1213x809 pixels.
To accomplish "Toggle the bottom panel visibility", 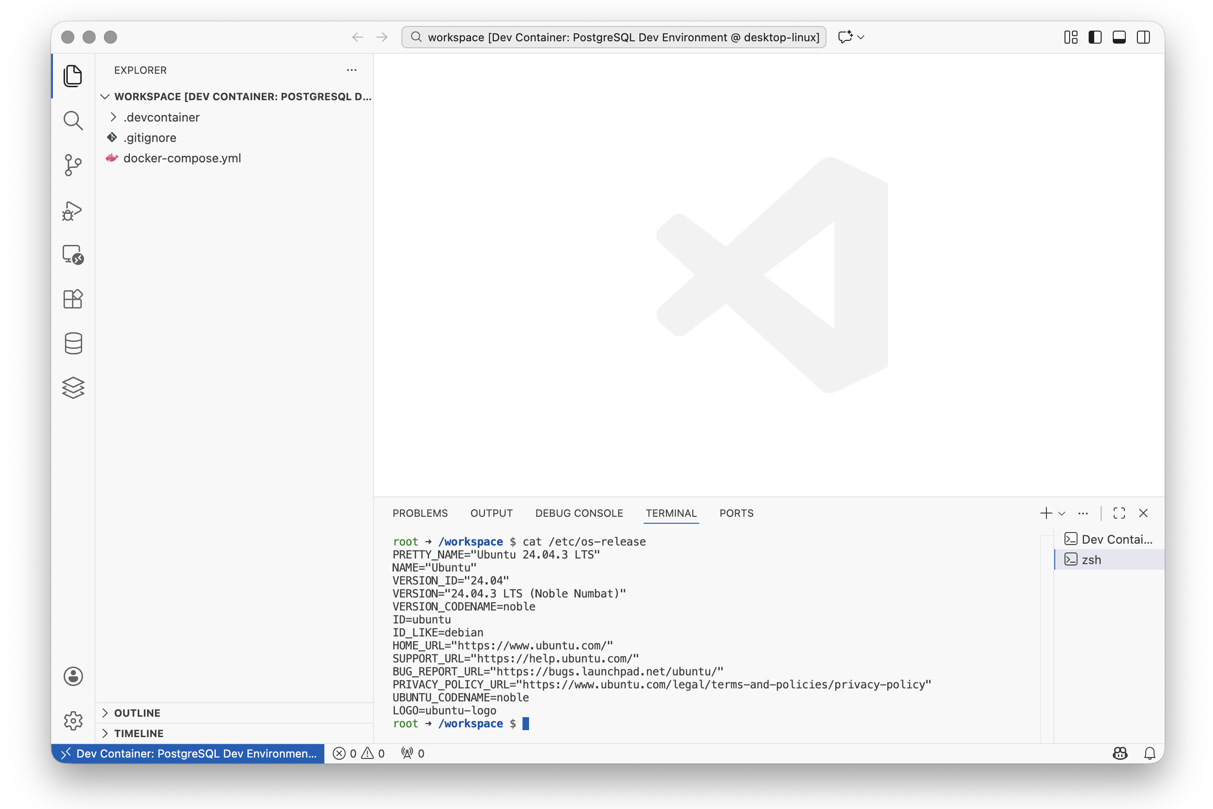I will (1118, 37).
